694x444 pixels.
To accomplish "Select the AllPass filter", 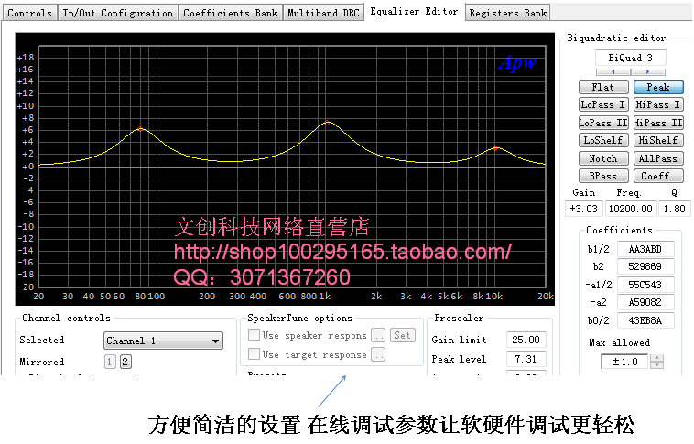I will (x=658, y=158).
